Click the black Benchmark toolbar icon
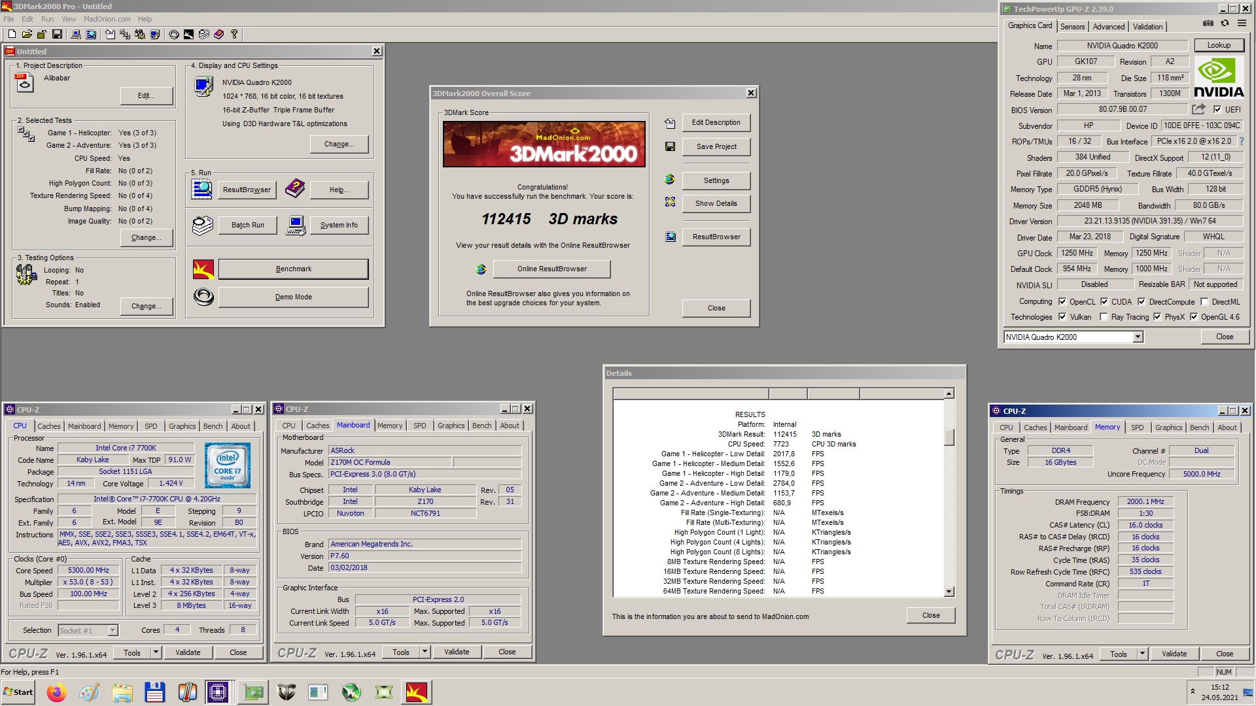 188,34
